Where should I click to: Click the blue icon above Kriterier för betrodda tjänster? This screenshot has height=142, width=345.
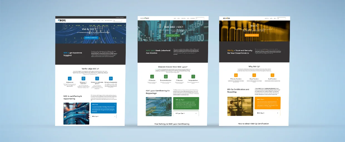(x=97, y=79)
